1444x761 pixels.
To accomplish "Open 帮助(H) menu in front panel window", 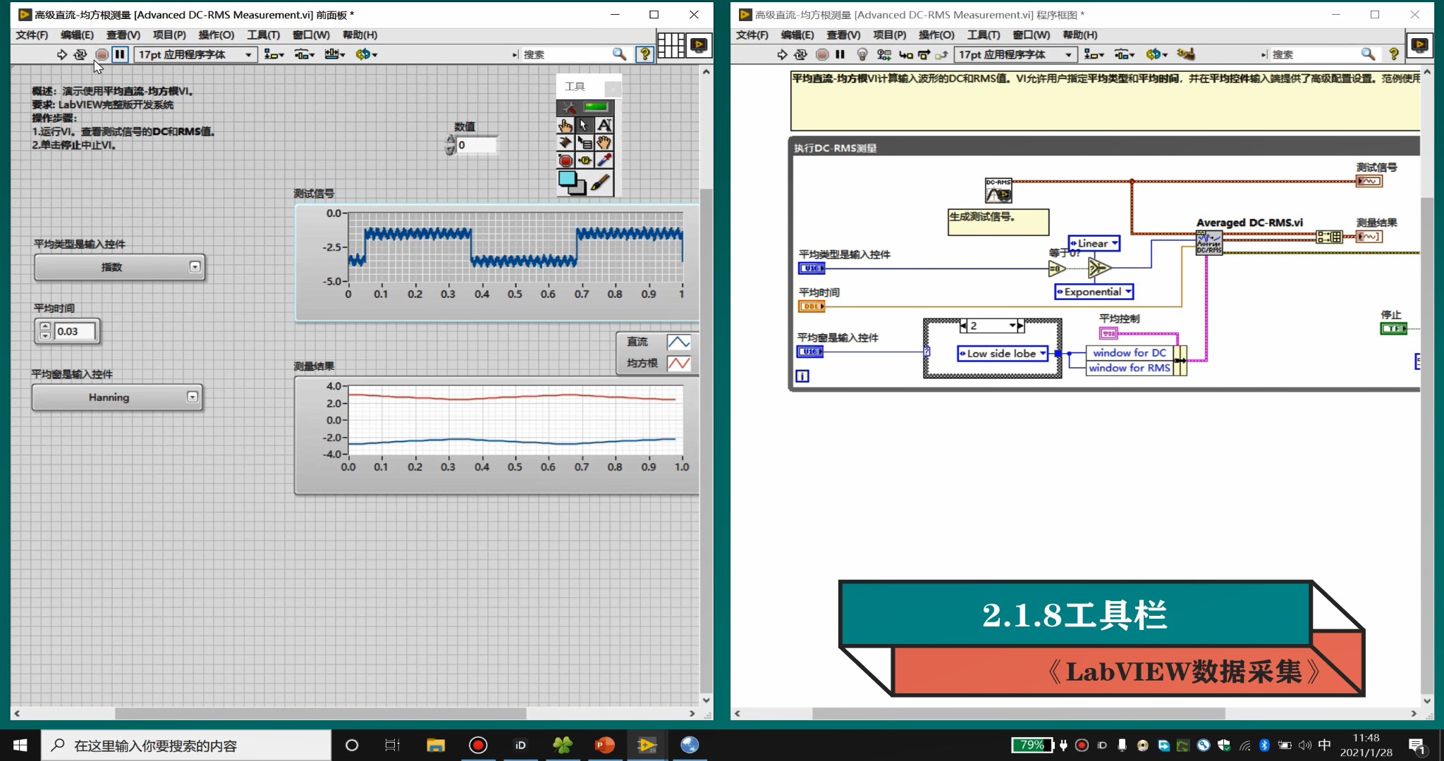I will click(360, 35).
